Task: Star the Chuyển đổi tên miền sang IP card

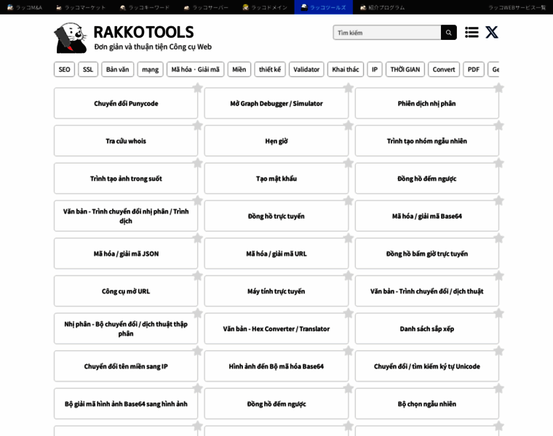Action: pos(197,351)
